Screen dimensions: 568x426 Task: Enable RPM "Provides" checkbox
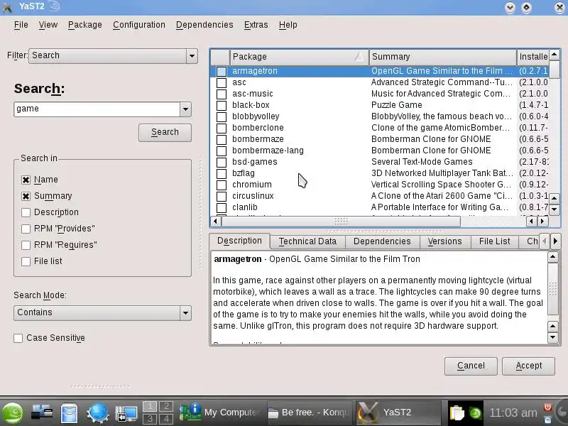(x=26, y=229)
